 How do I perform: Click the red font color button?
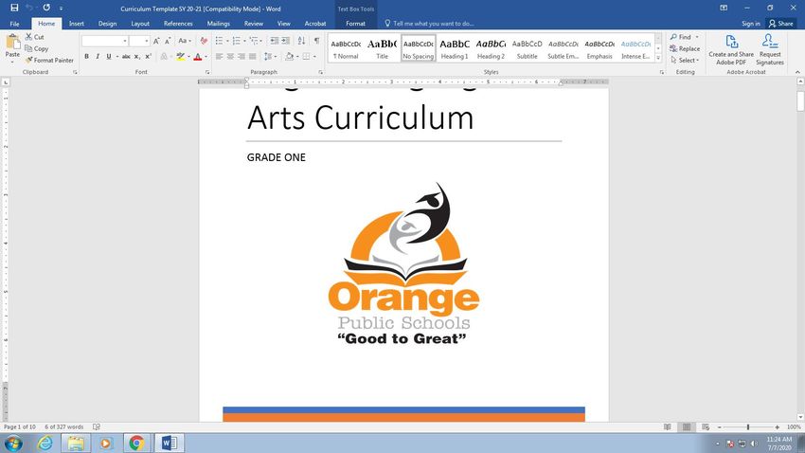198,57
